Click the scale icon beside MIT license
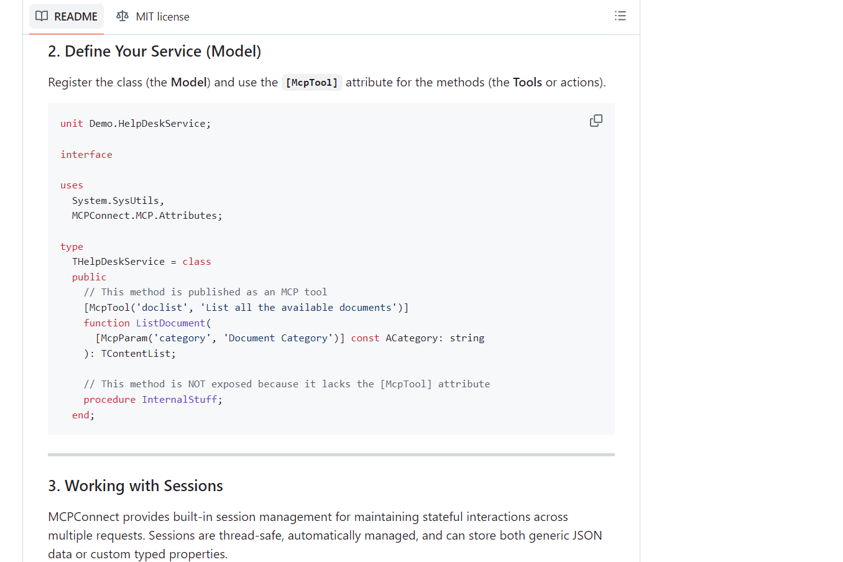The width and height of the screenshot is (843, 562). click(122, 16)
